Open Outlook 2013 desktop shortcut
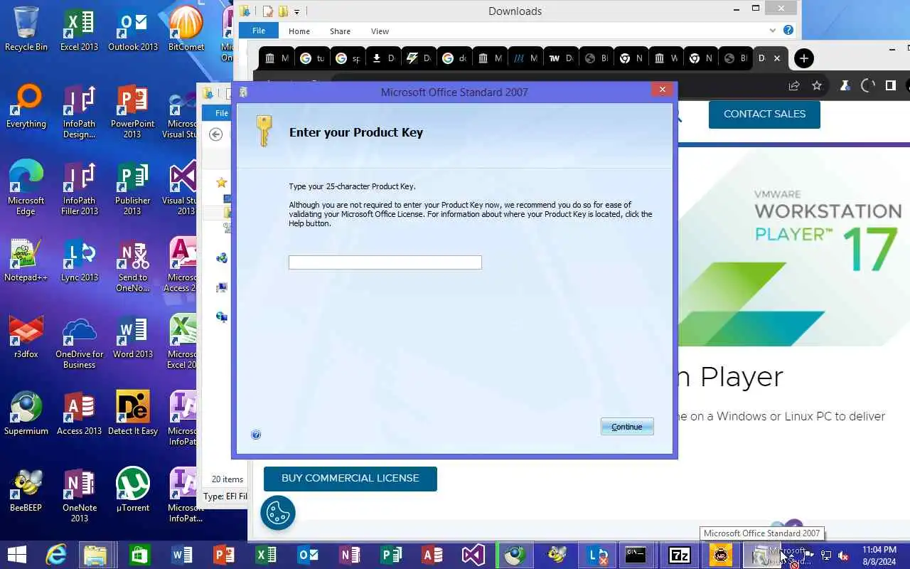The image size is (910, 569). (x=133, y=28)
